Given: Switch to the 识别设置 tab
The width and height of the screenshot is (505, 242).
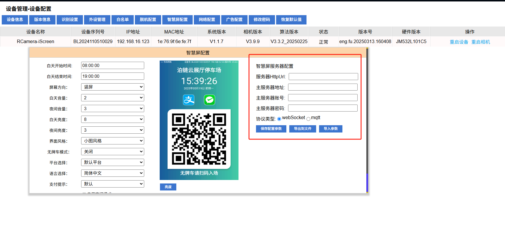Looking at the screenshot, I should click(70, 20).
